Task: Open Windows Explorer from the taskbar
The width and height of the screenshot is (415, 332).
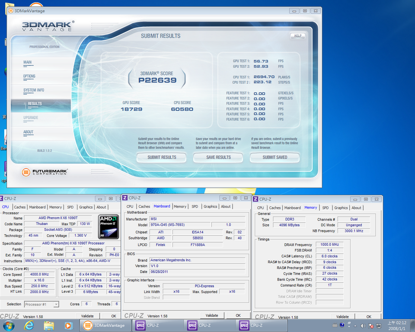Action: tap(49, 326)
